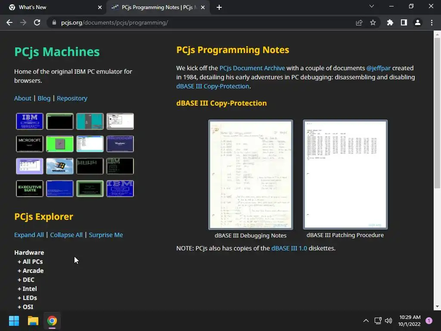Open the black monochrome IBM thumbnail
The image size is (441, 331).
[120, 166]
